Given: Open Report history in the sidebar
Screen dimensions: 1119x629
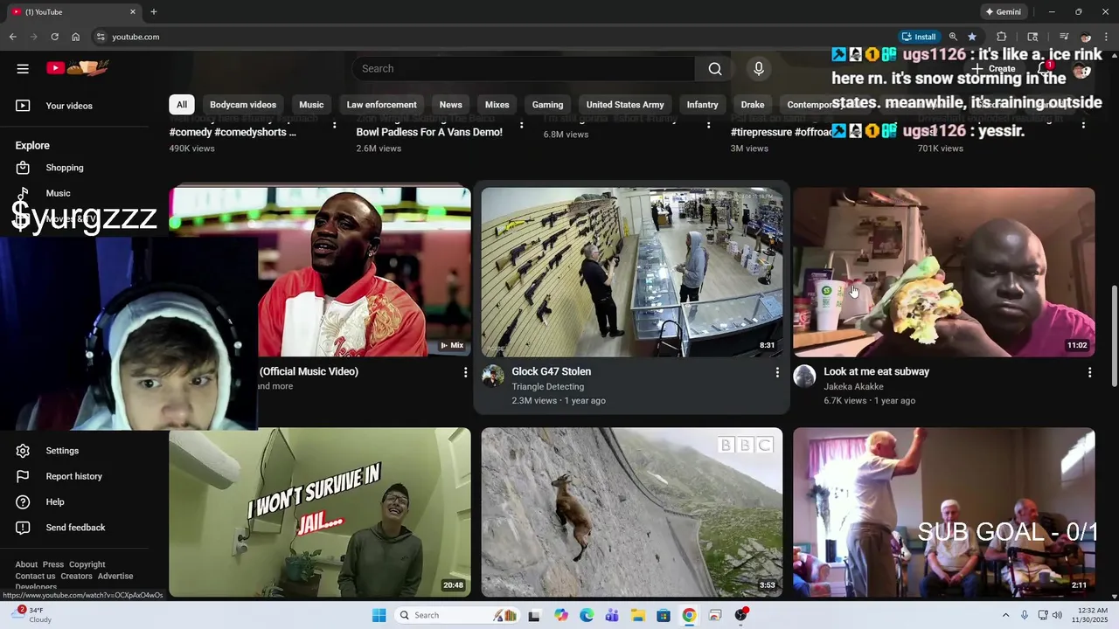Looking at the screenshot, I should point(73,476).
